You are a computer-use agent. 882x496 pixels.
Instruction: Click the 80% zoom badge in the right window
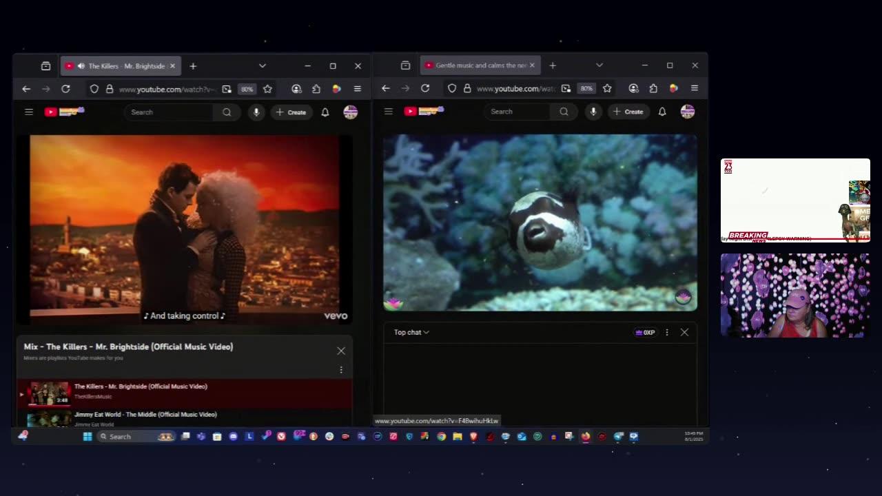point(586,88)
